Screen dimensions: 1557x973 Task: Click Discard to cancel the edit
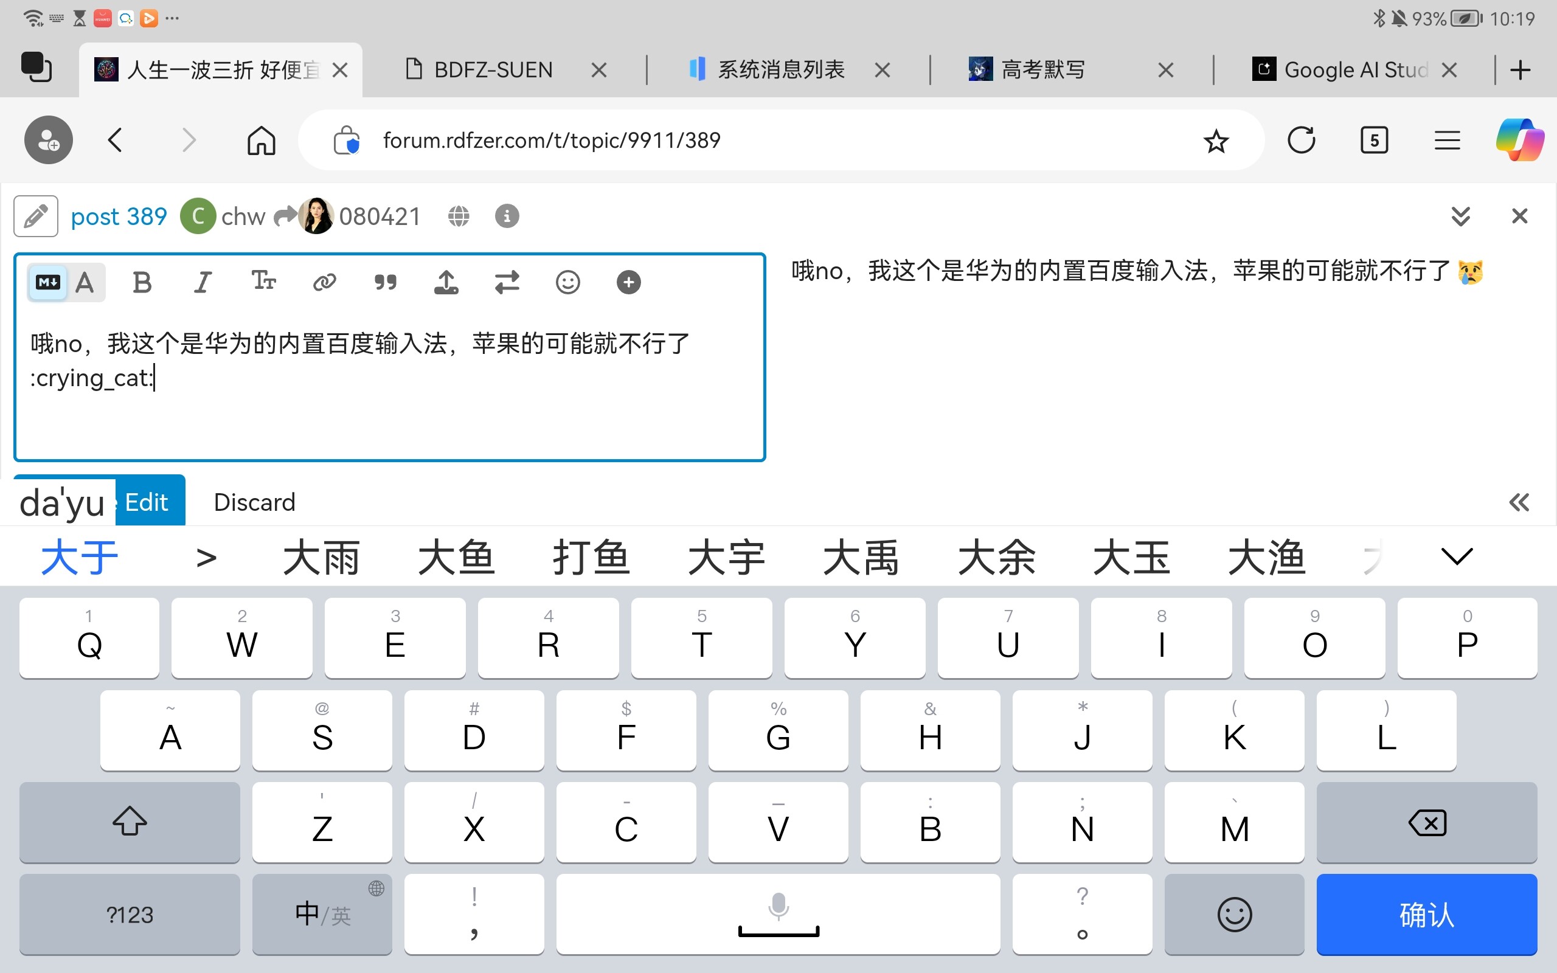tap(254, 502)
